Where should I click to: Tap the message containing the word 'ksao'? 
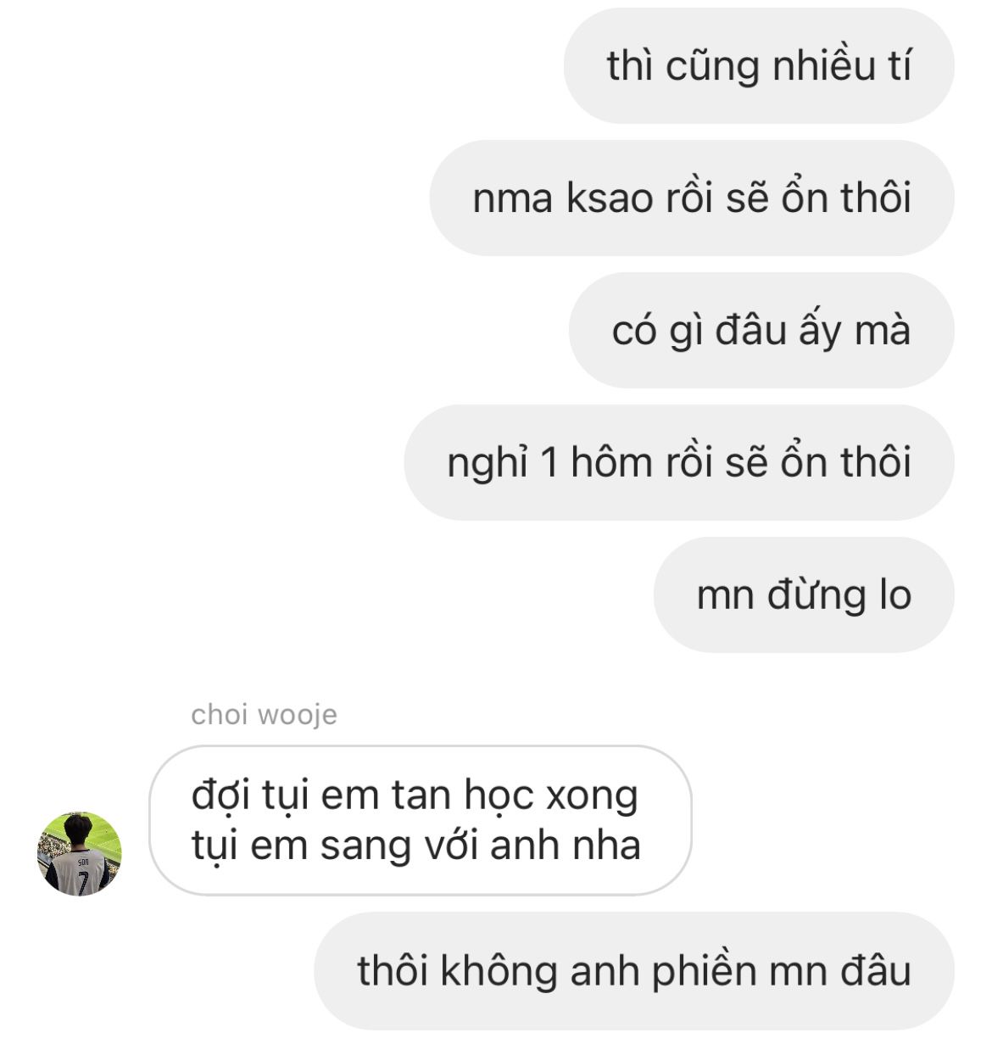(x=692, y=198)
